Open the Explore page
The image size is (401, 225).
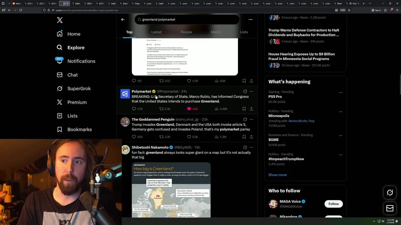(x=70, y=47)
